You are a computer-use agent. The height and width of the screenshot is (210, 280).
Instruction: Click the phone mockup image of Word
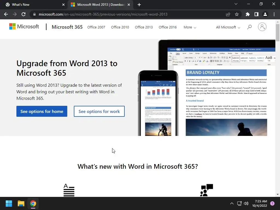pyautogui.click(x=158, y=103)
